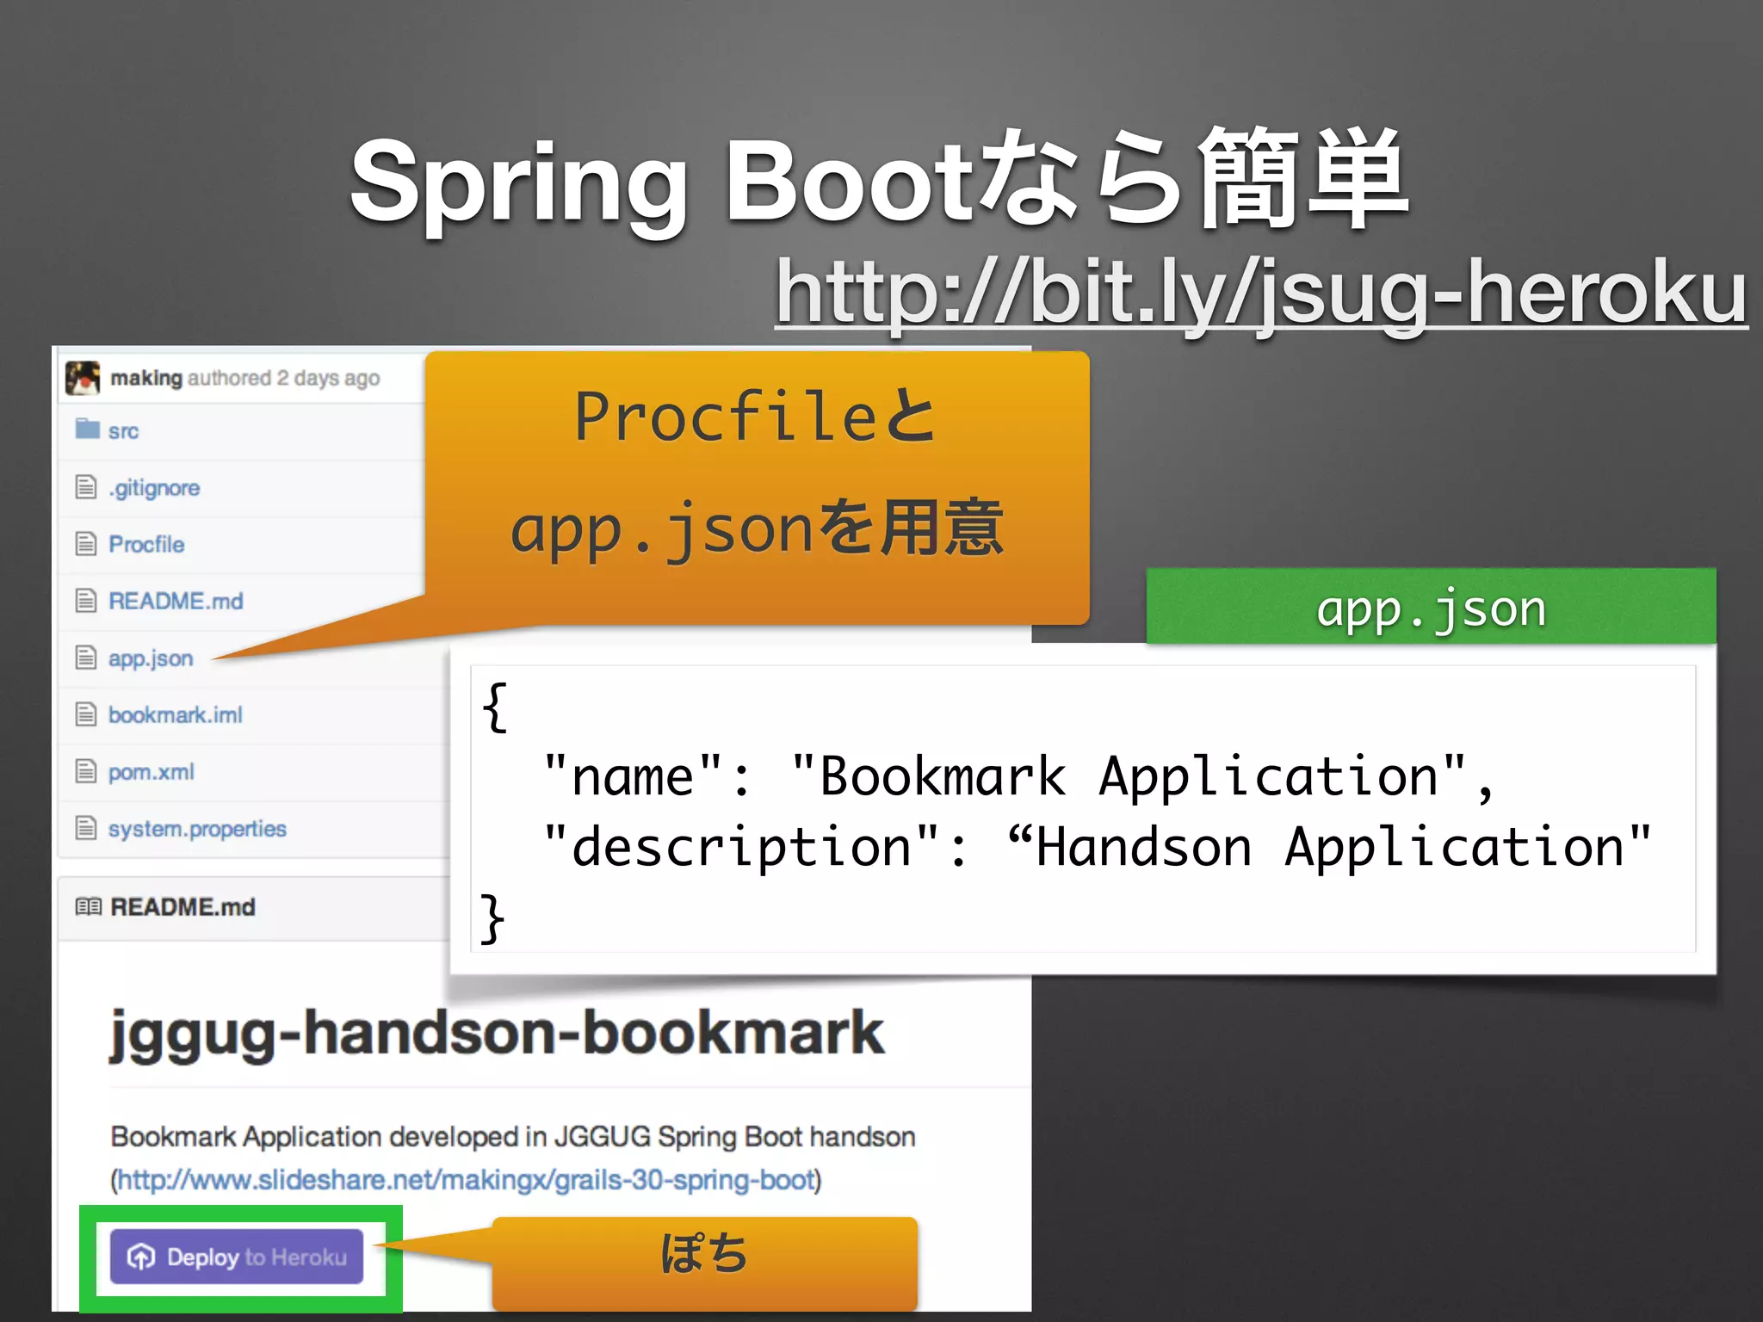The height and width of the screenshot is (1322, 1763).
Task: Open the pom.xml file
Action: (152, 772)
